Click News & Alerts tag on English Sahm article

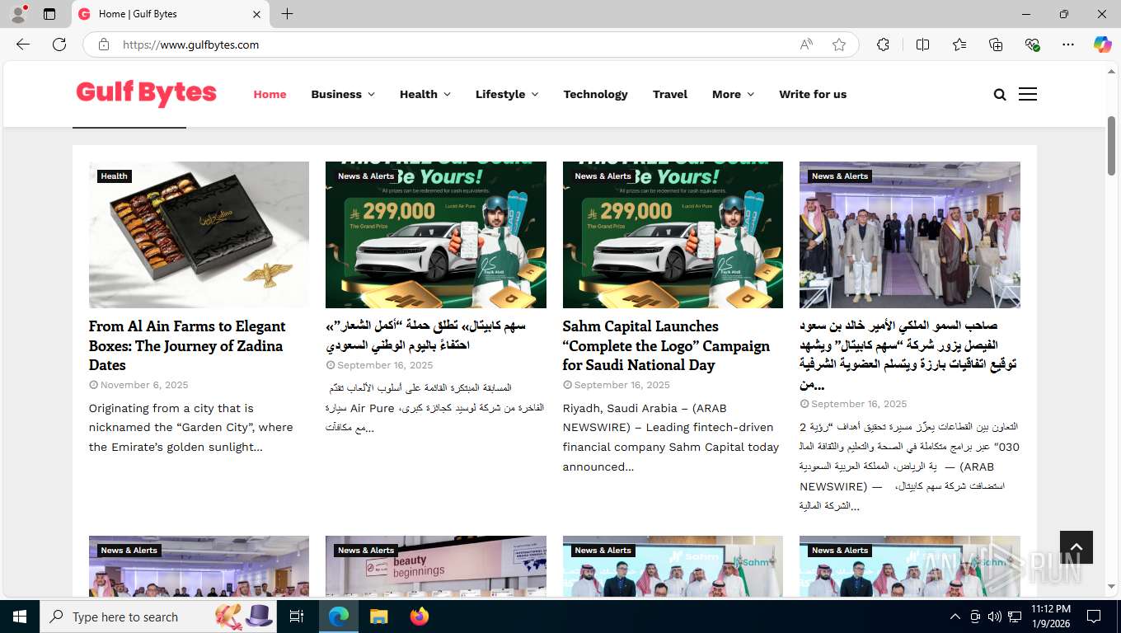click(603, 176)
